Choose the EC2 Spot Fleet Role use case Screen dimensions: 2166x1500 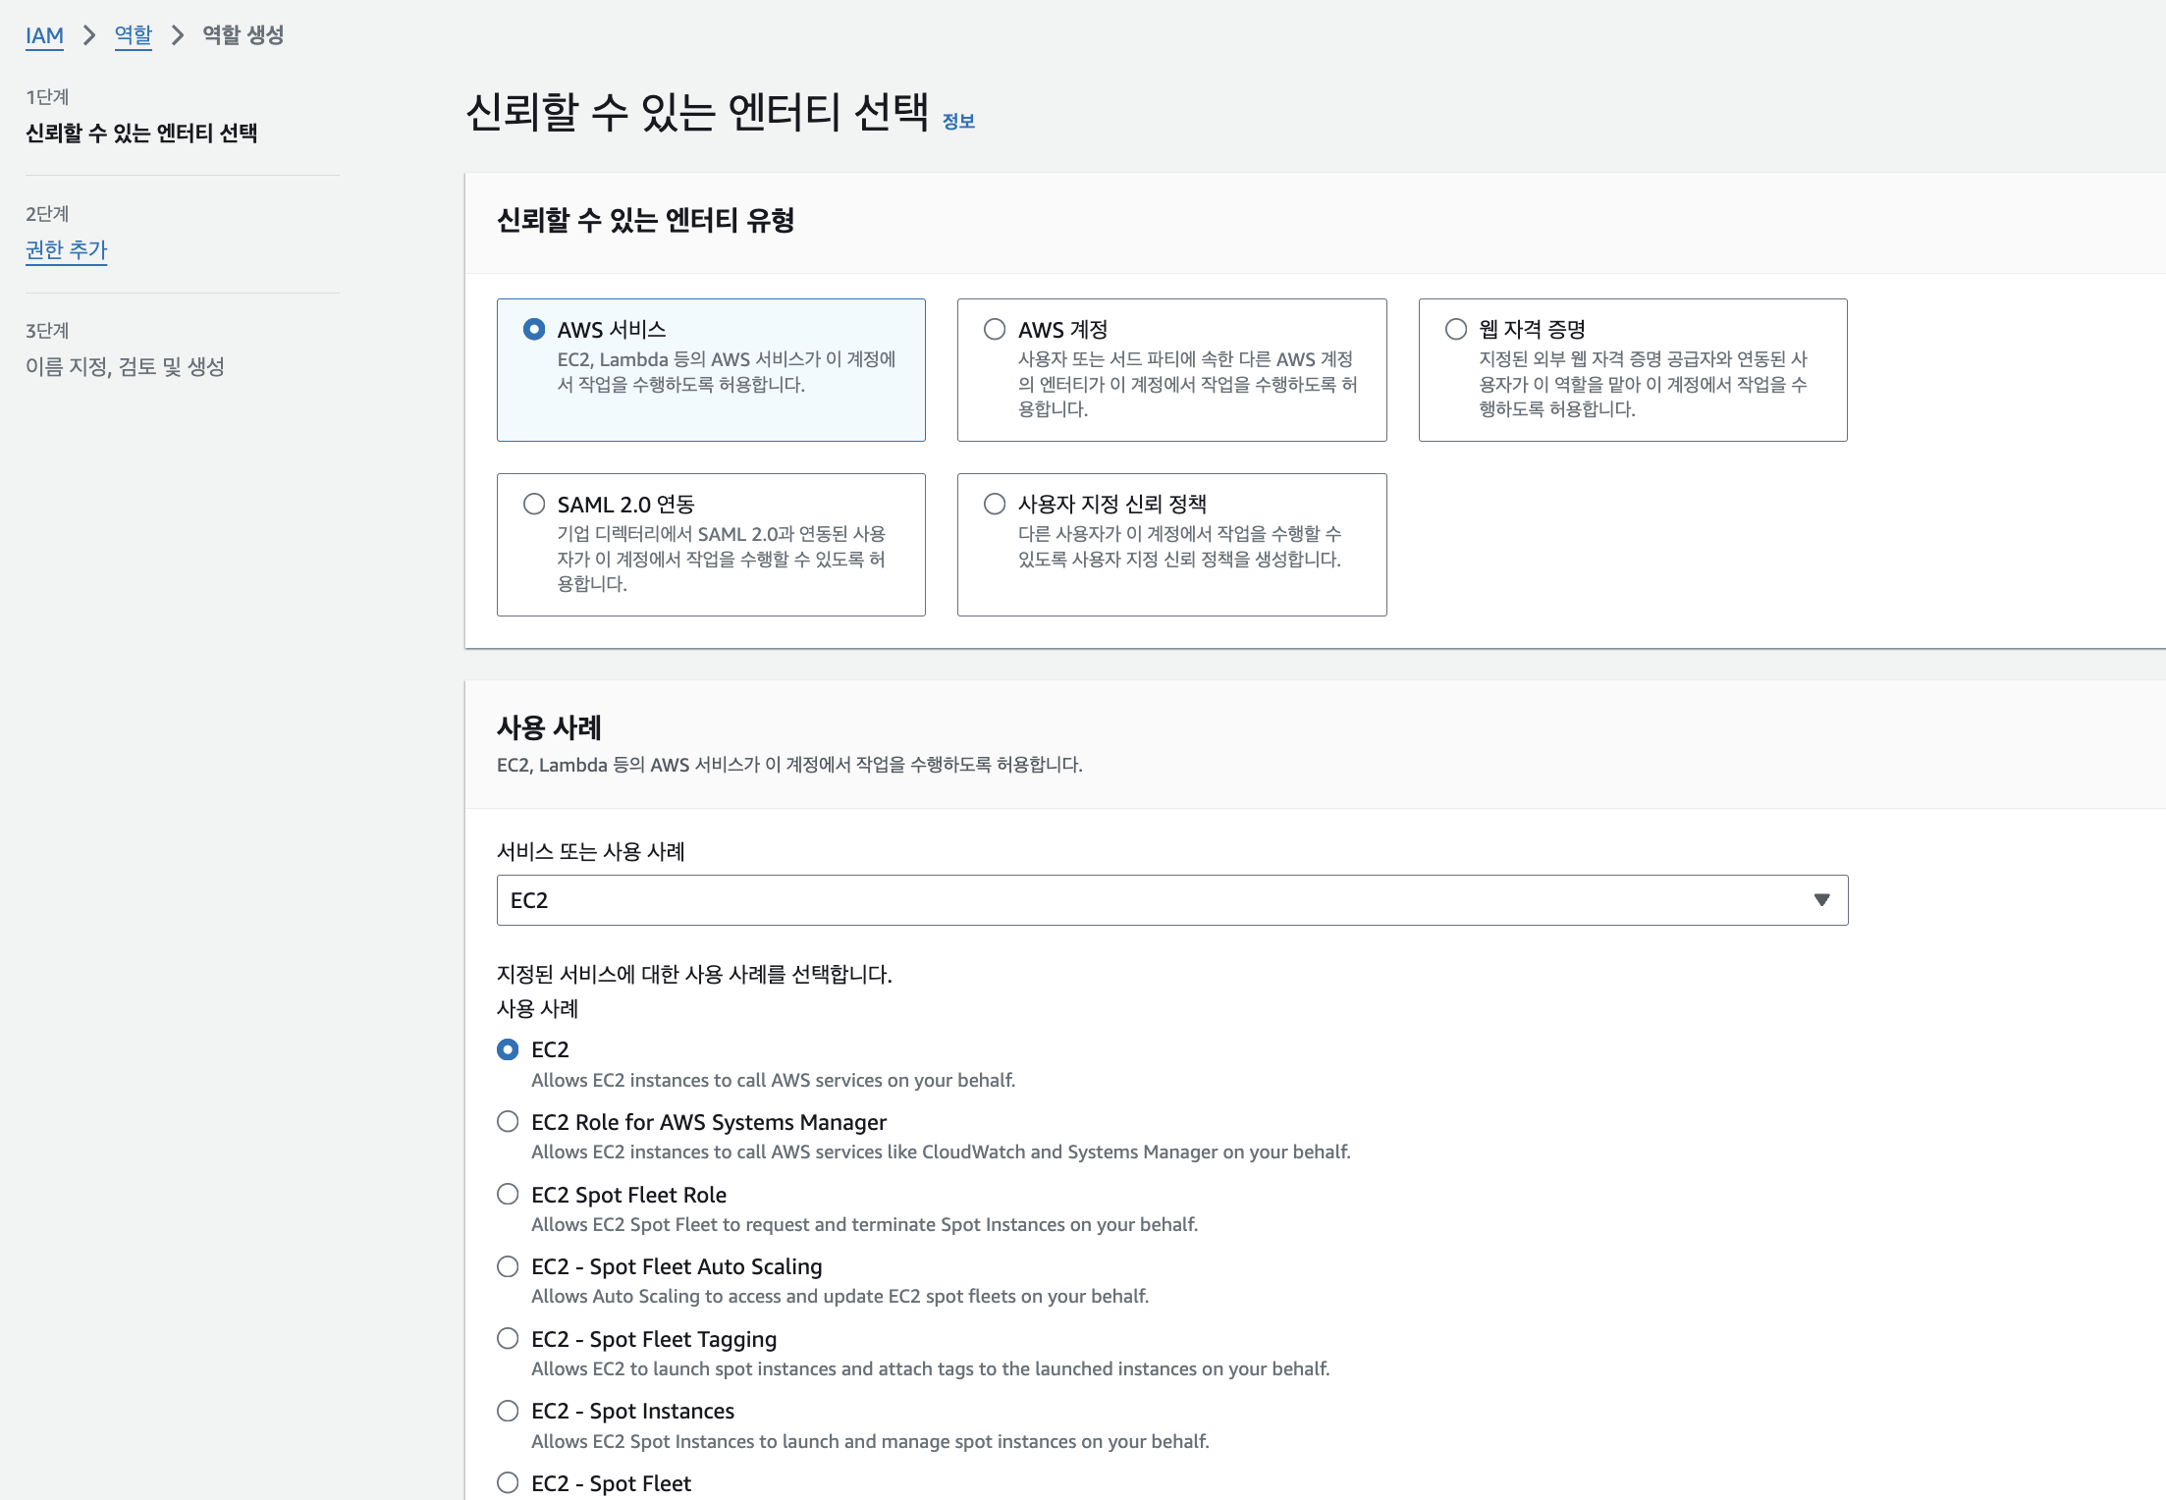click(508, 1194)
